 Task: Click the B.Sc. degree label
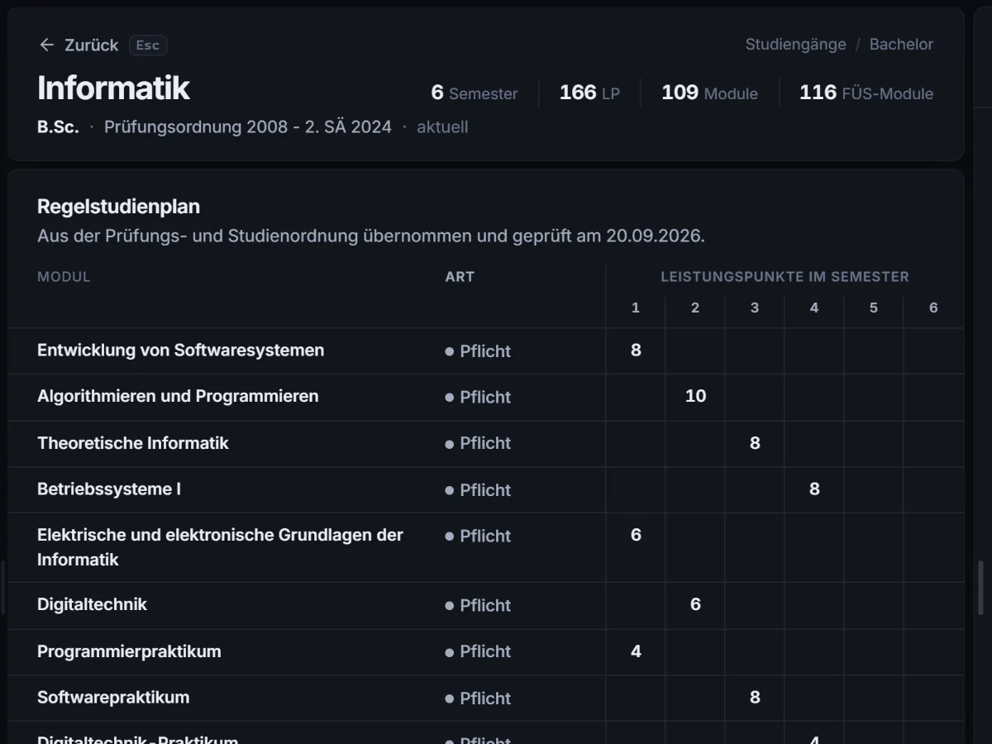pos(58,127)
